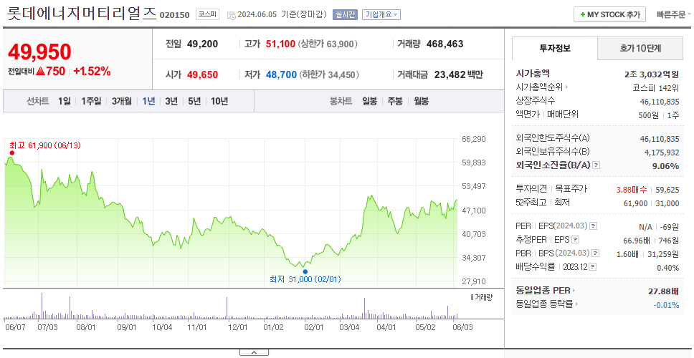Select 1년 line chart period
This screenshot has width=694, height=358.
tap(148, 101)
